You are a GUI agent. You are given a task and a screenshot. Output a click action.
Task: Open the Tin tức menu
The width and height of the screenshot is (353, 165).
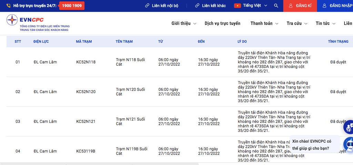[x=325, y=23]
